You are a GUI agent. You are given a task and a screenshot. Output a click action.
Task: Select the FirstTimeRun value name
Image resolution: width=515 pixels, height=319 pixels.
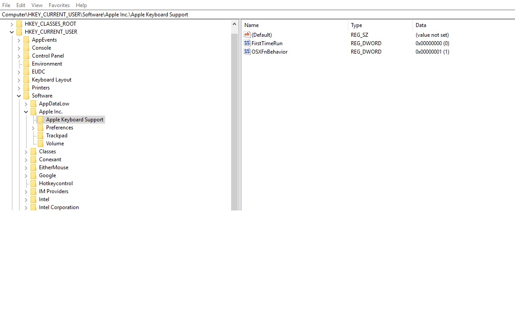tap(267, 43)
